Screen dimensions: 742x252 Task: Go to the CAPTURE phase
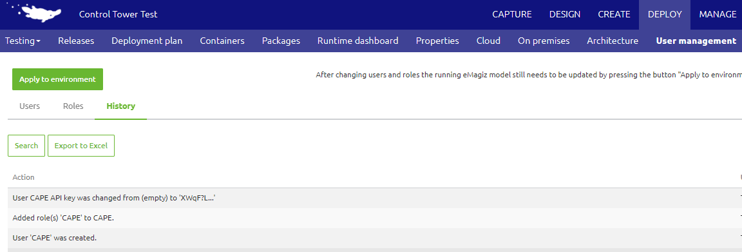pyautogui.click(x=512, y=14)
